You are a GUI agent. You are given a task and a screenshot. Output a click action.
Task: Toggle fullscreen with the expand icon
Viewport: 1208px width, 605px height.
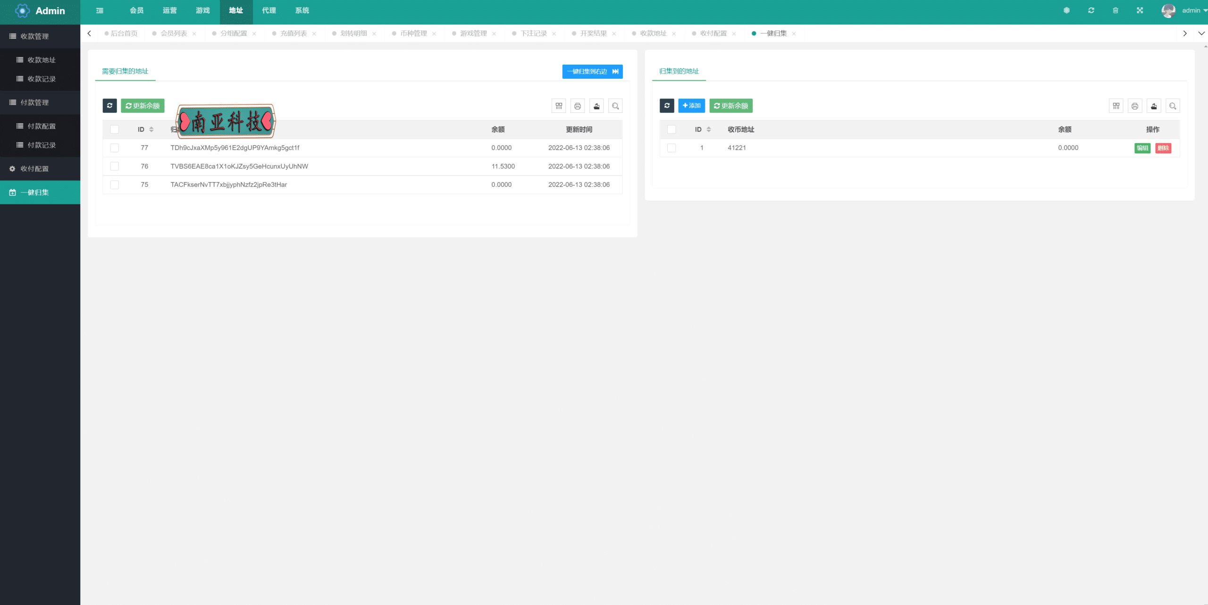click(1140, 10)
